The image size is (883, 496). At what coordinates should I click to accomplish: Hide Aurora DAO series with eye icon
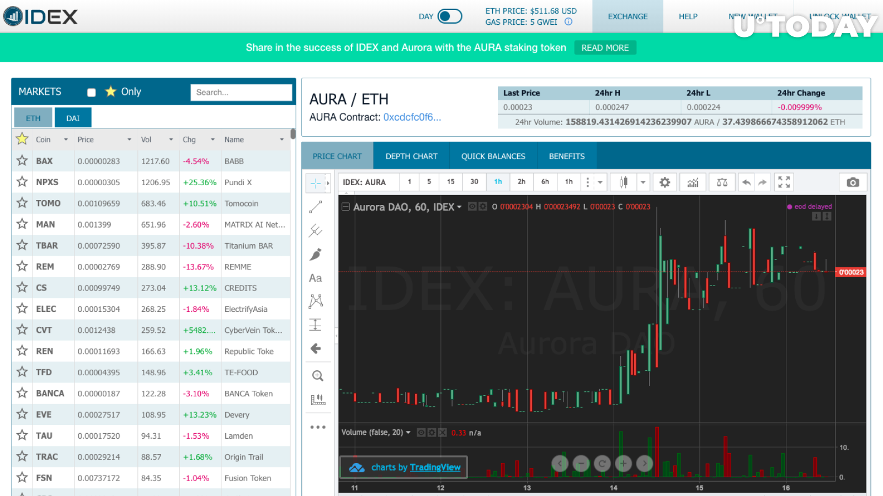472,207
